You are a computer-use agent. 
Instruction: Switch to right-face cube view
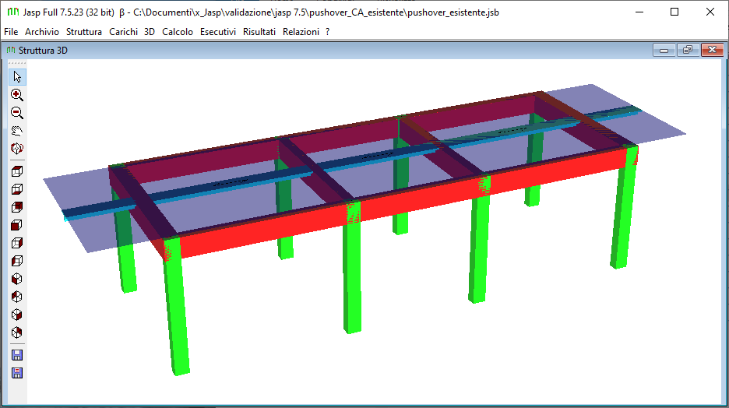pos(17,243)
